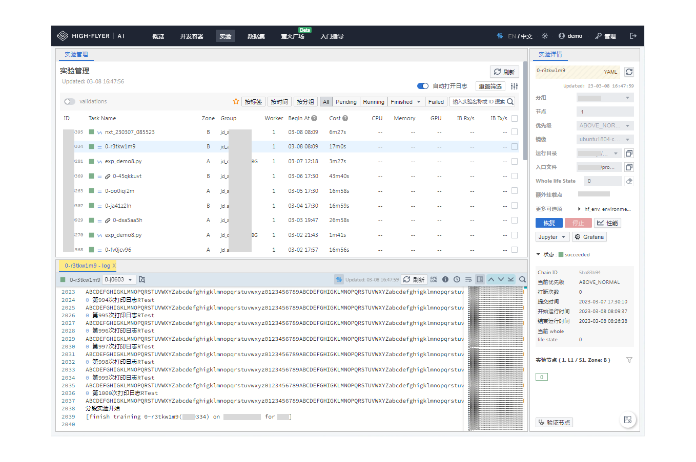Open the log search magnifier icon
This screenshot has width=696, height=462.
522,279
